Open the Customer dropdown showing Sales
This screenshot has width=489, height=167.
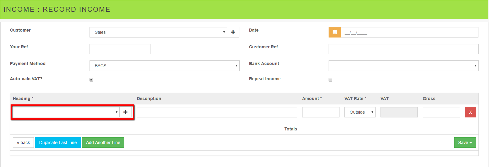click(x=159, y=32)
